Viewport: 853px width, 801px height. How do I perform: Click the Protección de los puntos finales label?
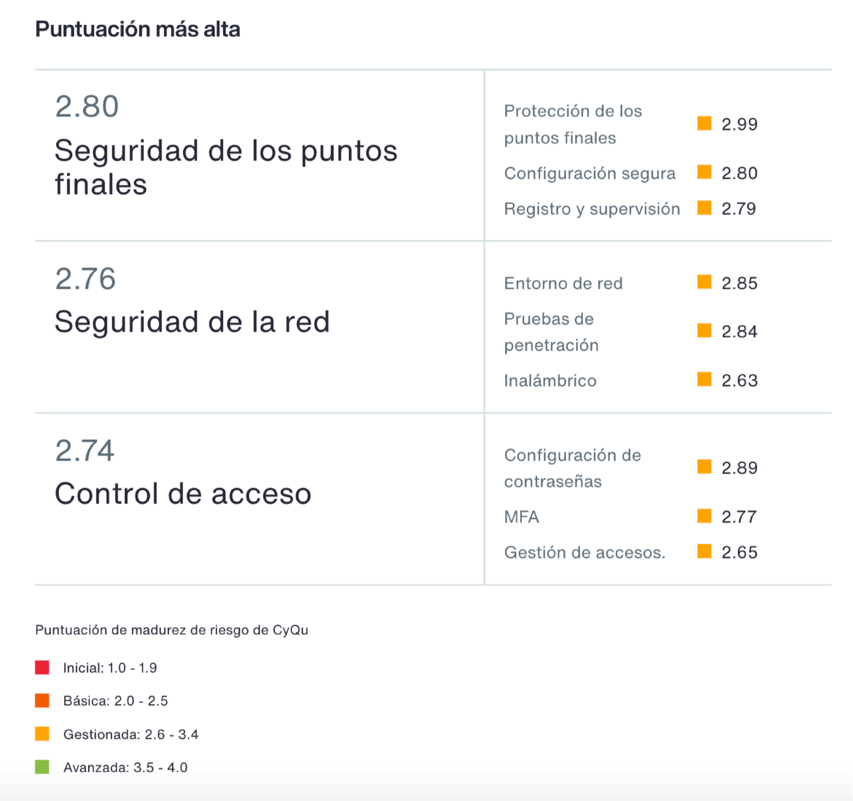[573, 124]
